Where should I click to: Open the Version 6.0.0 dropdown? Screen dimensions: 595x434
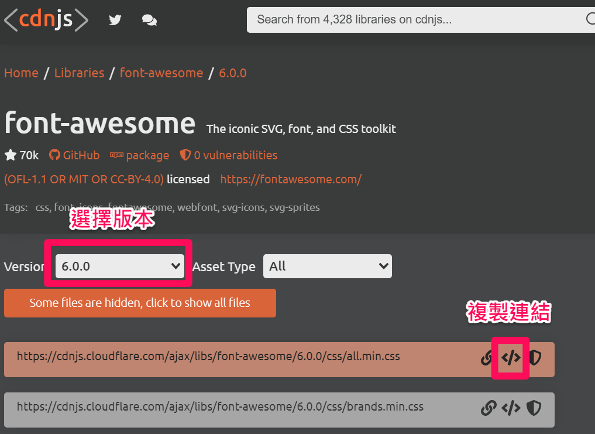tap(120, 266)
